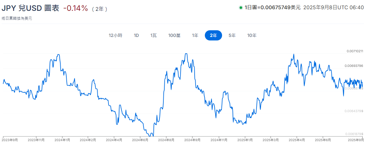
Task: Click the 2024年4月 x-axis label
Action: pyautogui.click(x=114, y=140)
